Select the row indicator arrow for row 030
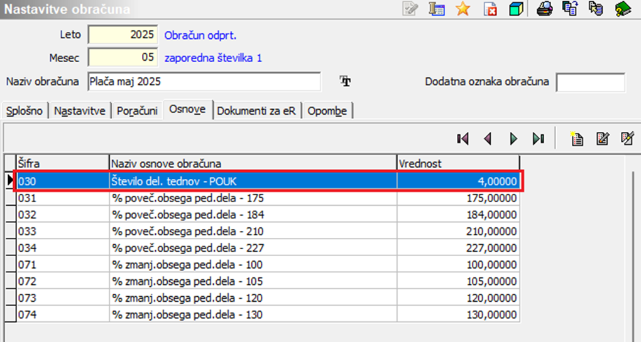This screenshot has height=342, width=641. coord(10,181)
